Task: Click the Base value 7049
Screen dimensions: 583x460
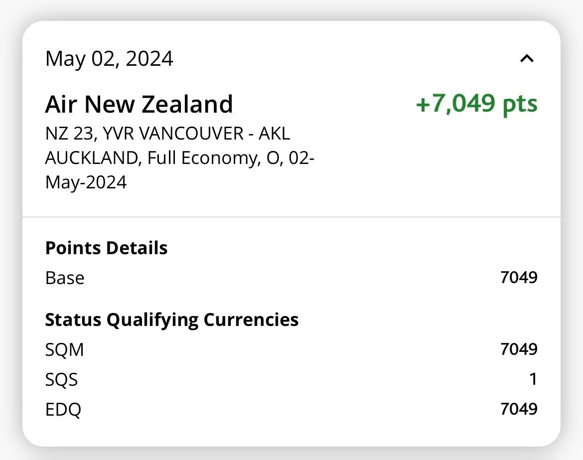Action: 519,278
